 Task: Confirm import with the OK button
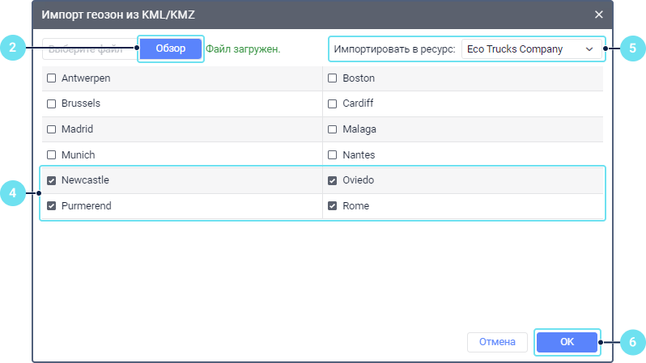point(567,342)
